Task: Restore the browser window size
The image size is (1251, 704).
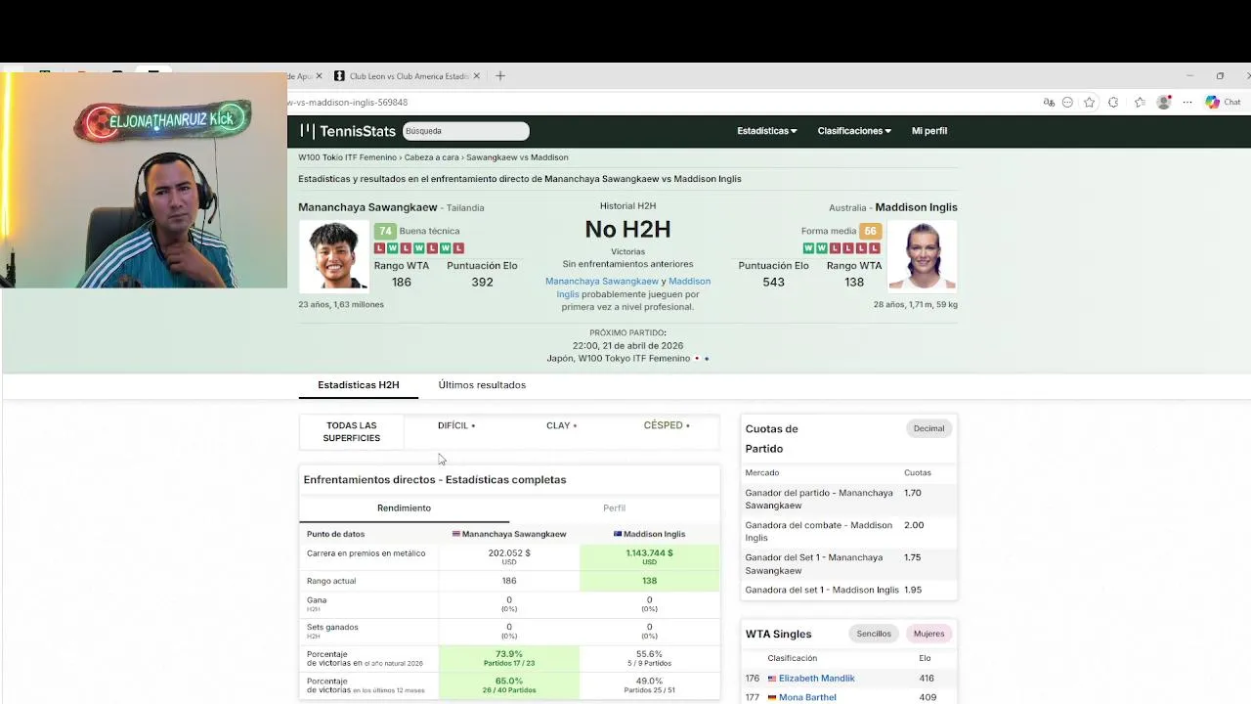Action: (x=1220, y=76)
